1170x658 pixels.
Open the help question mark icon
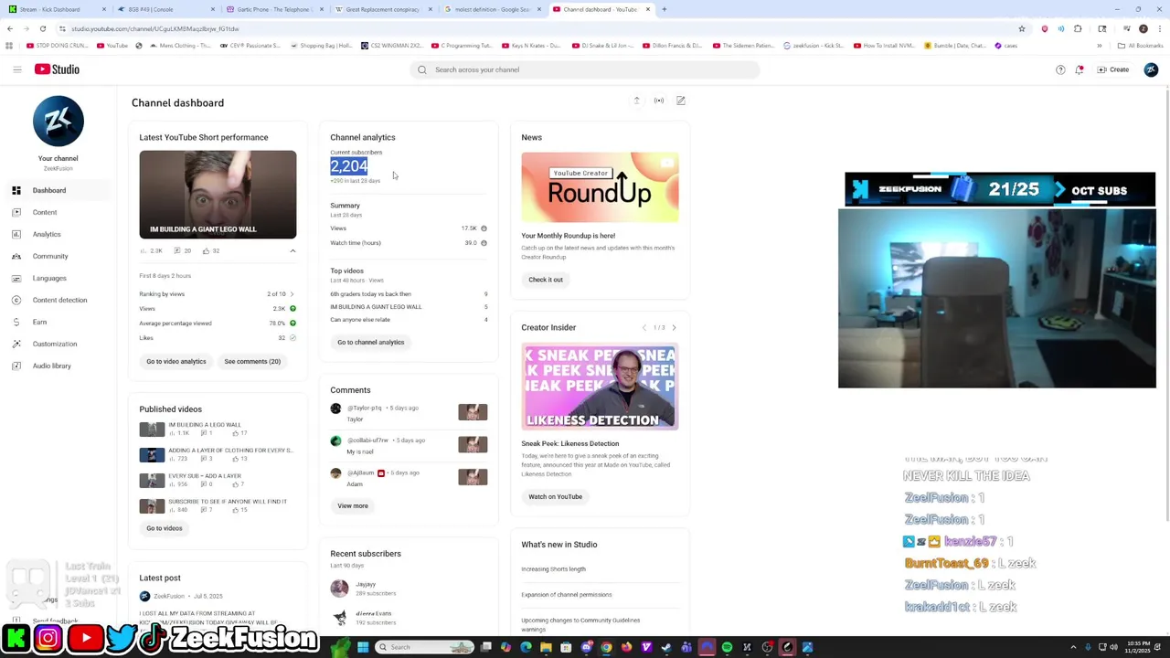[1060, 69]
